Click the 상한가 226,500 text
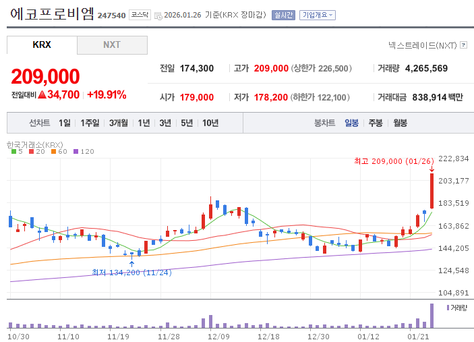Image resolution: width=474 pixels, height=342 pixels. [322, 69]
